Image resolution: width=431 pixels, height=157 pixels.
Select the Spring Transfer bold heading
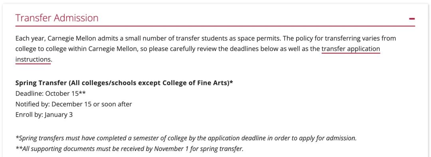[124, 83]
